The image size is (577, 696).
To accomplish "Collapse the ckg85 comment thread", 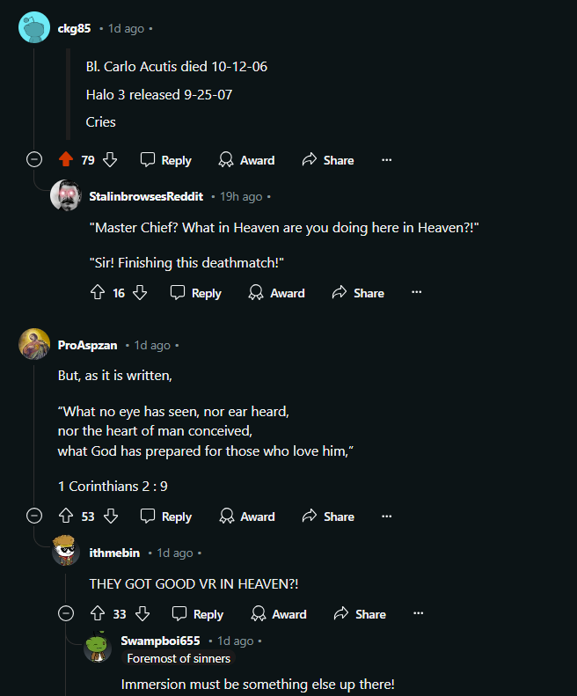I will [x=34, y=160].
